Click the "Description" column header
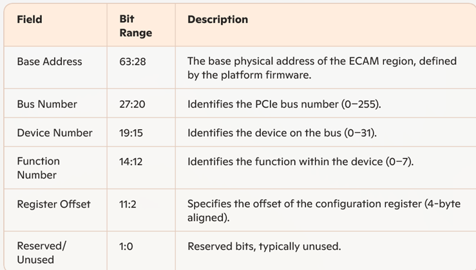The width and height of the screenshot is (476, 270). point(218,19)
